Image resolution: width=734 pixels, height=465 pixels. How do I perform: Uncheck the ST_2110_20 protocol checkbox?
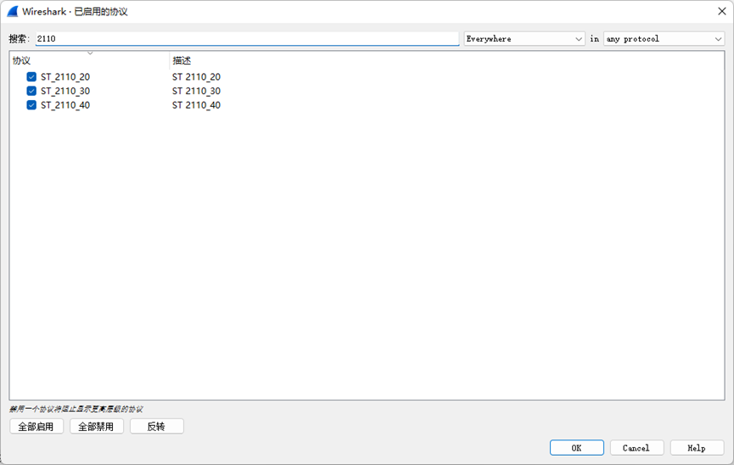coord(31,77)
